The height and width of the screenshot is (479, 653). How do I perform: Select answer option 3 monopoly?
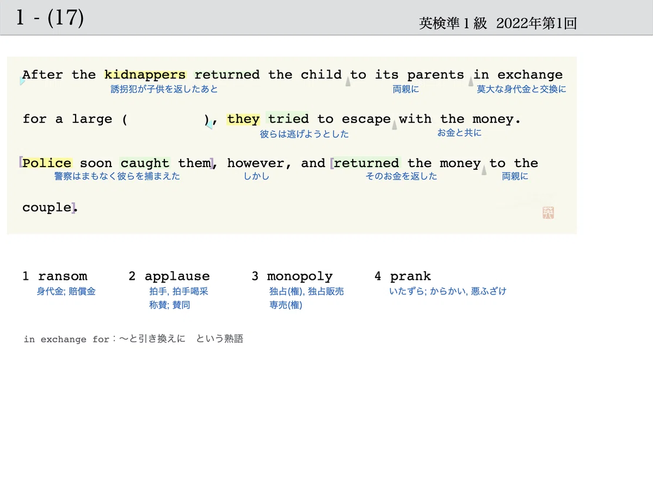click(292, 276)
